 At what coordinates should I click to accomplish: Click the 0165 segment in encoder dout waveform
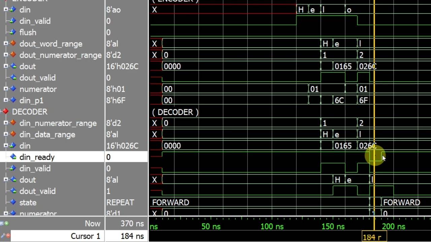[x=343, y=66]
